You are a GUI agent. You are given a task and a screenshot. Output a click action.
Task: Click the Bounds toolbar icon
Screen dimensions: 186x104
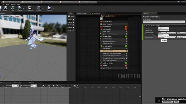(x=39, y=8)
